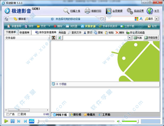Click 资源更新 resource update
164x126 pixels.
(88, 26)
